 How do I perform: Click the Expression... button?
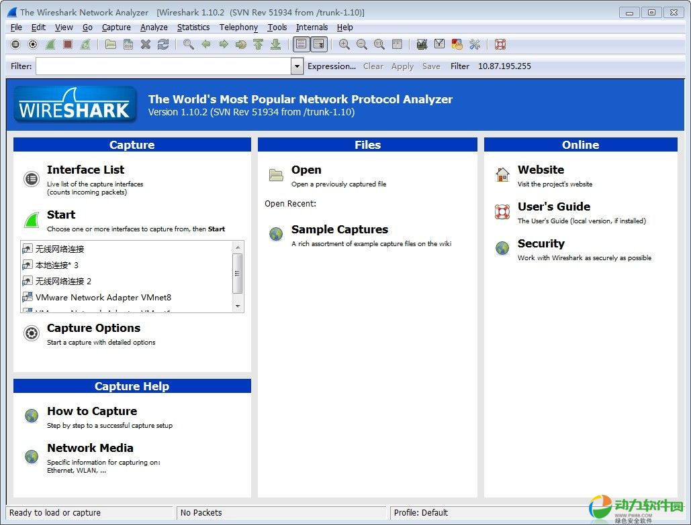(x=332, y=66)
